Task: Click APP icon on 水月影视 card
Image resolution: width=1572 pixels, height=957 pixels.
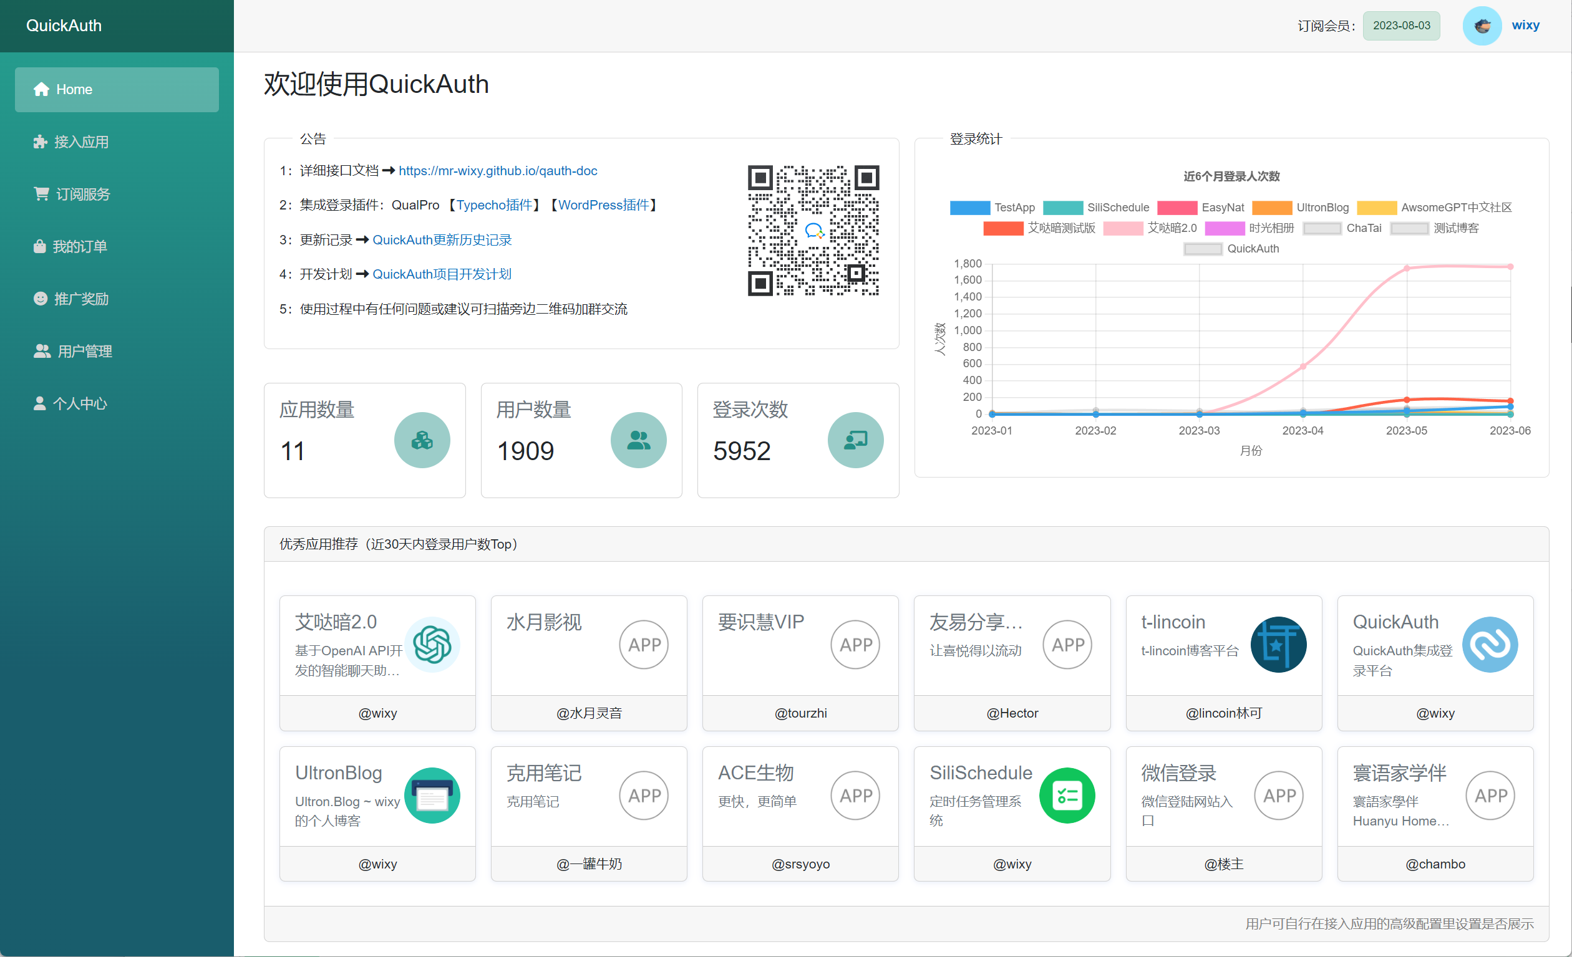Action: [644, 645]
